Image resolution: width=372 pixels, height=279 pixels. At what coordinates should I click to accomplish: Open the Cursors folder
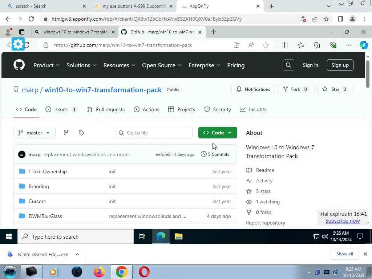[37, 201]
